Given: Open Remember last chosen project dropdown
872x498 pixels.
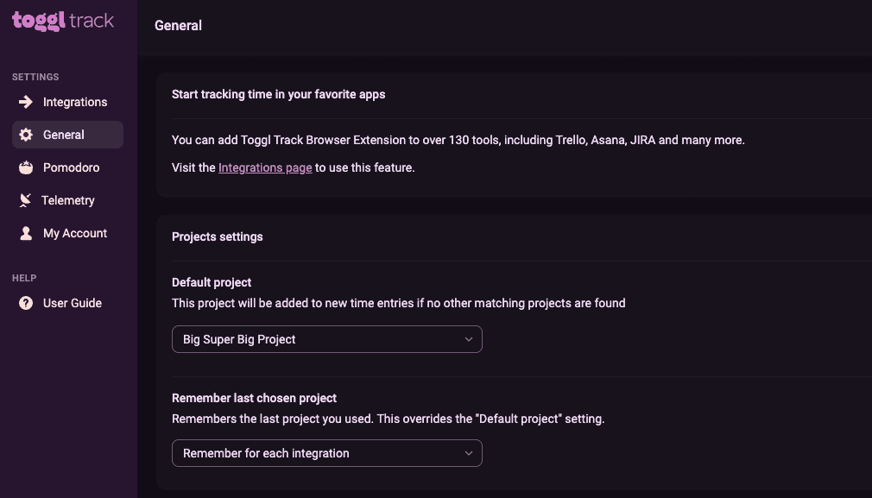Looking at the screenshot, I should click(327, 453).
